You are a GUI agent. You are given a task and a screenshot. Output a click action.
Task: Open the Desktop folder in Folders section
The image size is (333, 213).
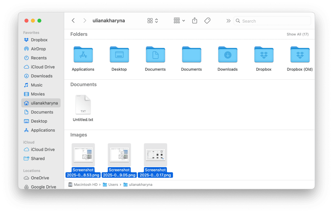tap(119, 55)
